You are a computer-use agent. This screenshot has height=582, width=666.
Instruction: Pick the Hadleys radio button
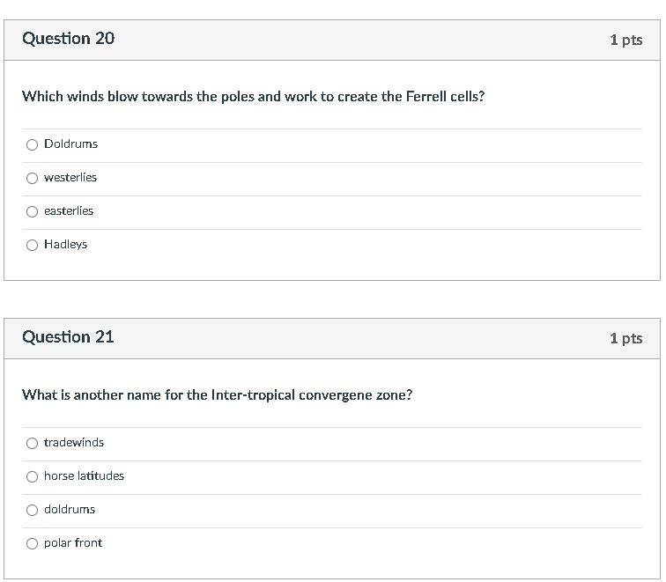click(32, 246)
